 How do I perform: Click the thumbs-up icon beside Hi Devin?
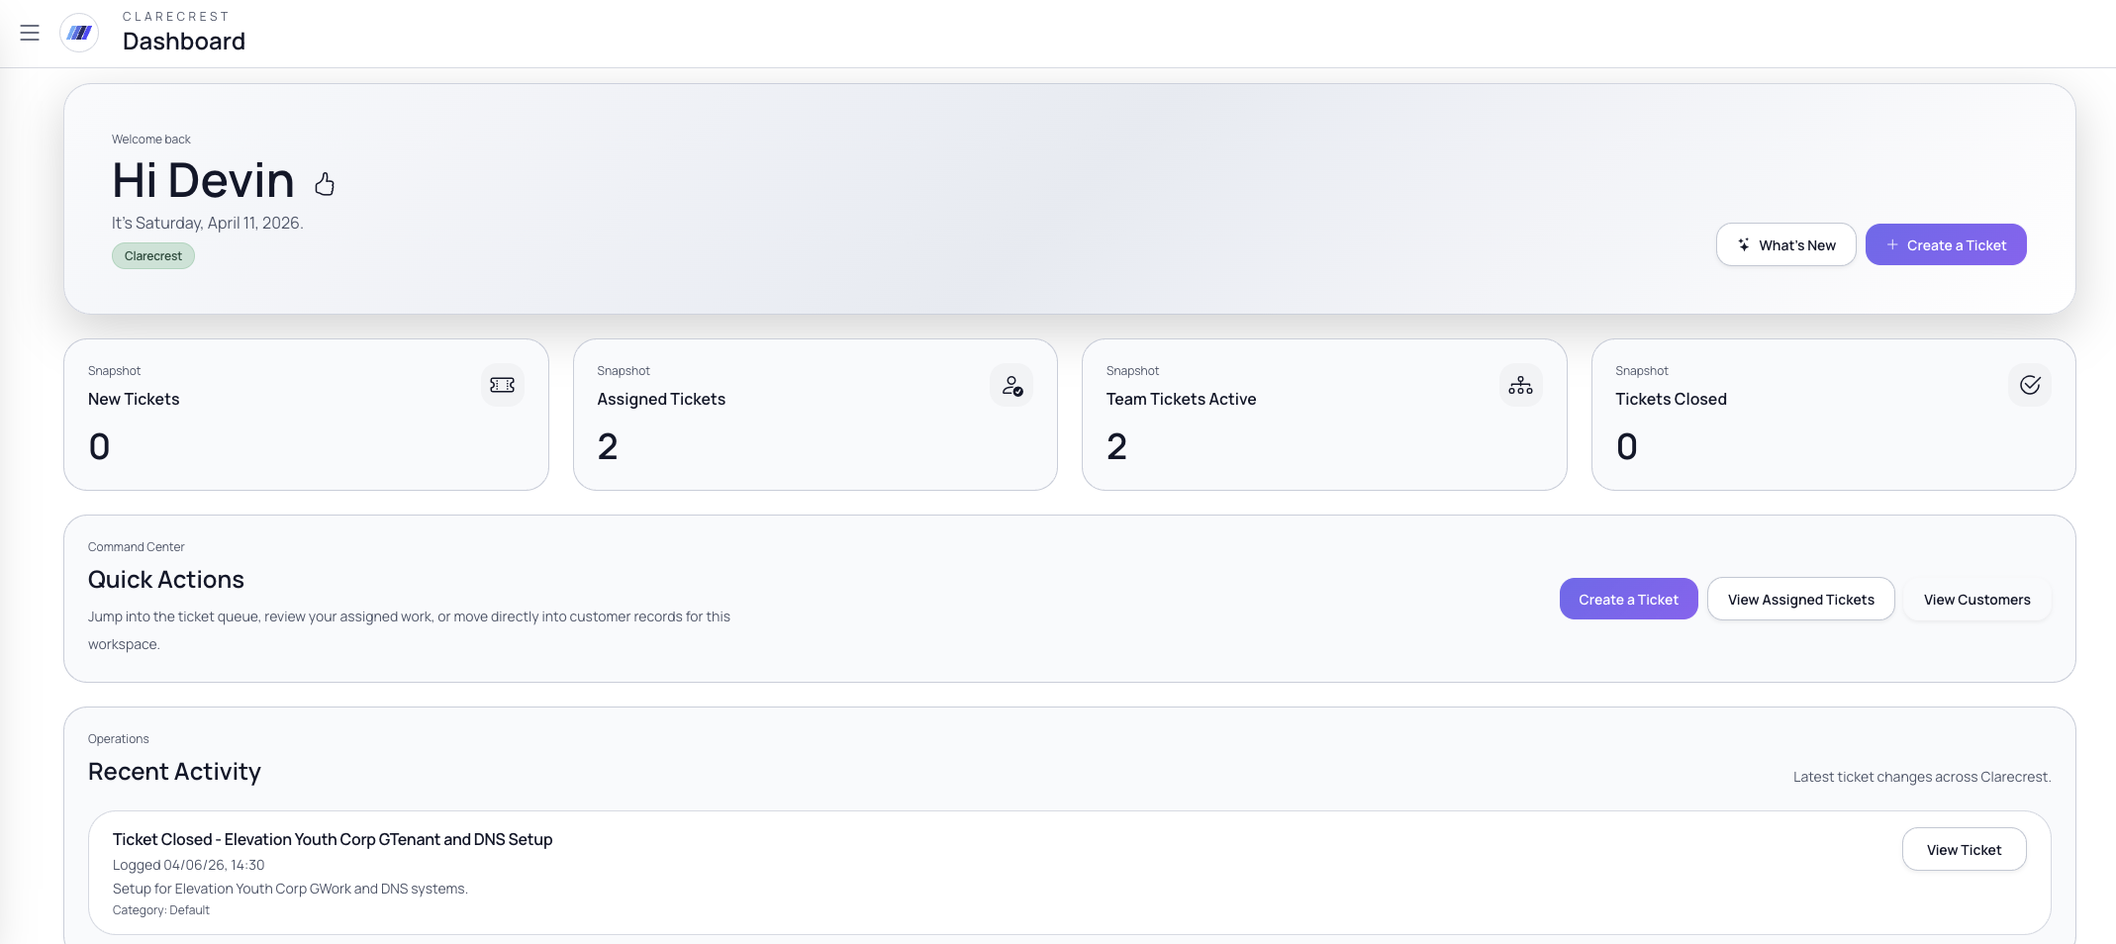[325, 184]
